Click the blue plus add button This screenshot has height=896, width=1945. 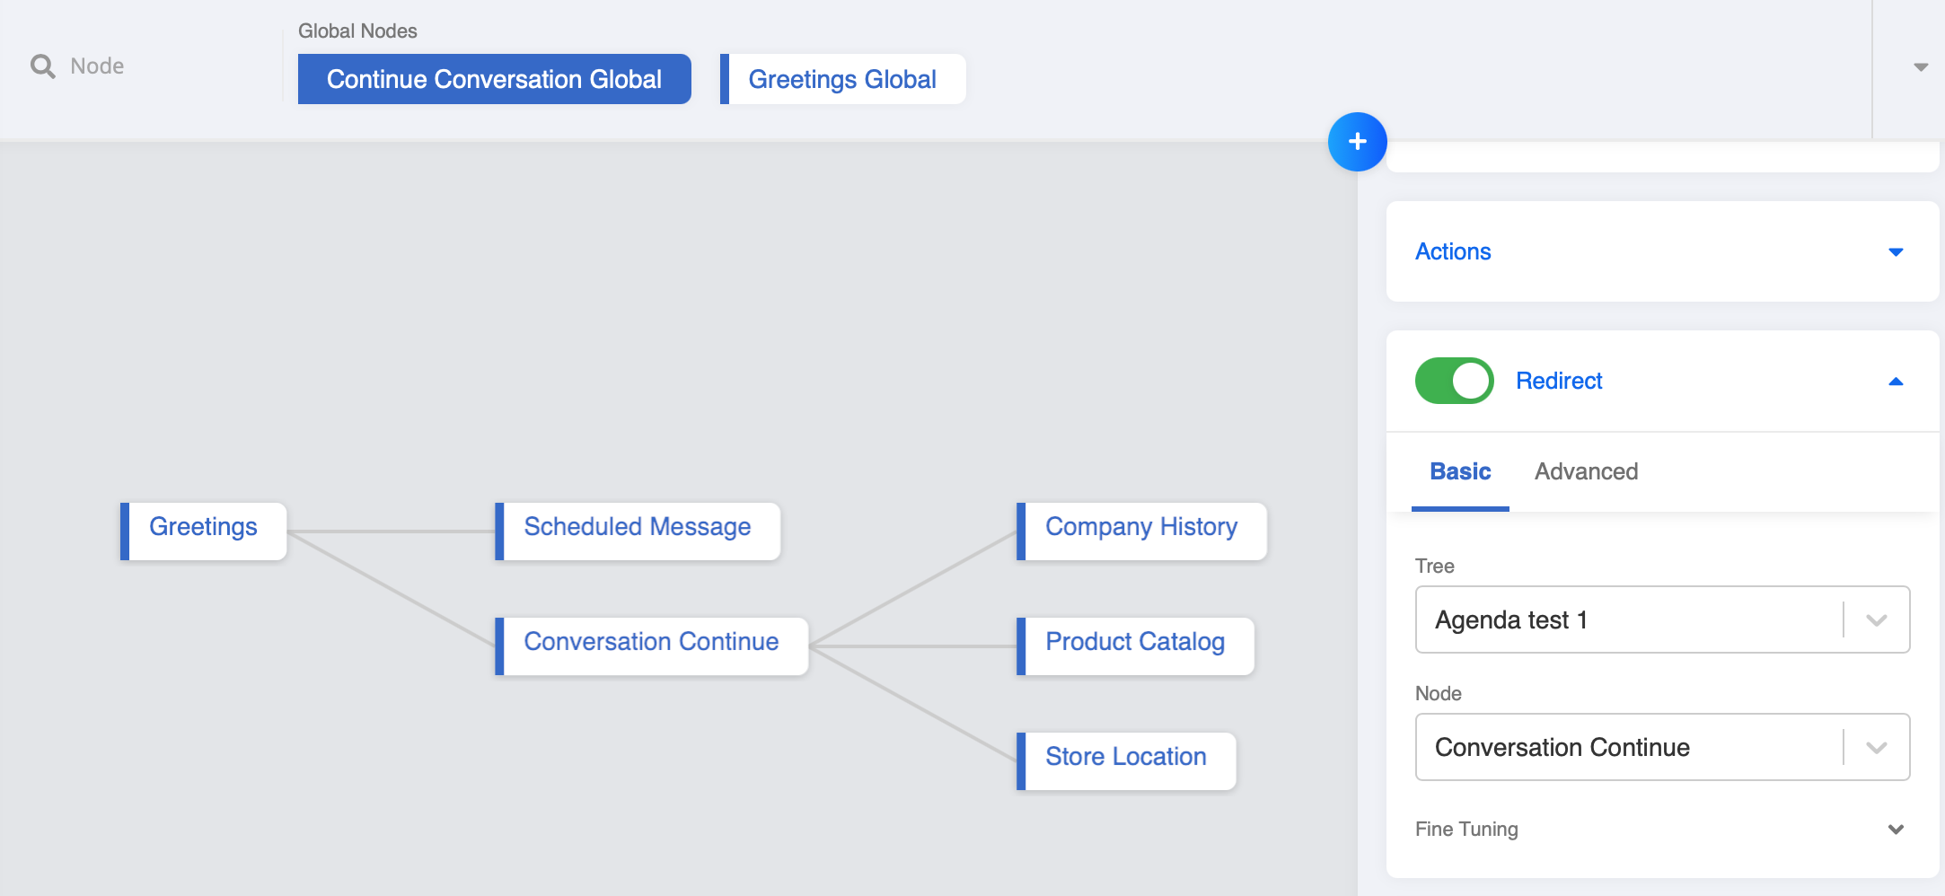point(1357,142)
